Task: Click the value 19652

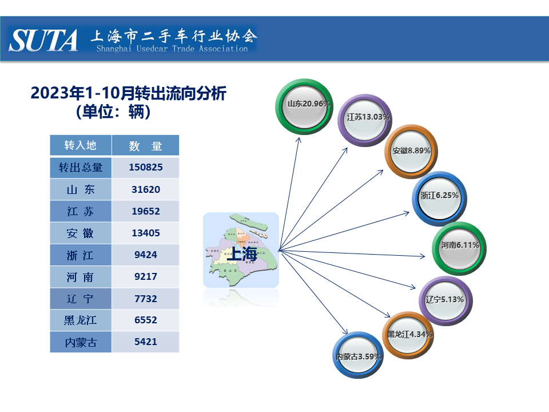Action: 146,211
